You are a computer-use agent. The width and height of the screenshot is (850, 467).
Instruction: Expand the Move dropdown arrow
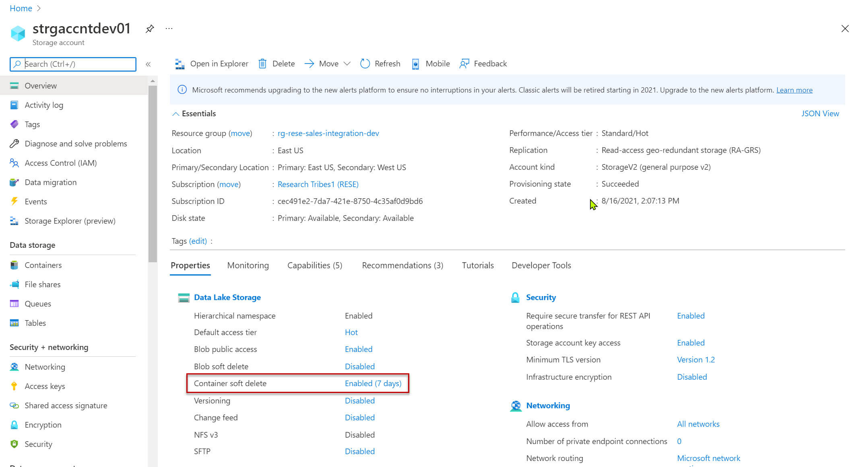pos(347,64)
